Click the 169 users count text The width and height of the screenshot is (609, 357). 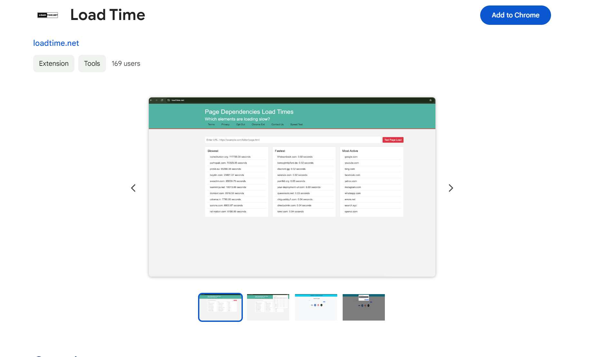pos(126,64)
